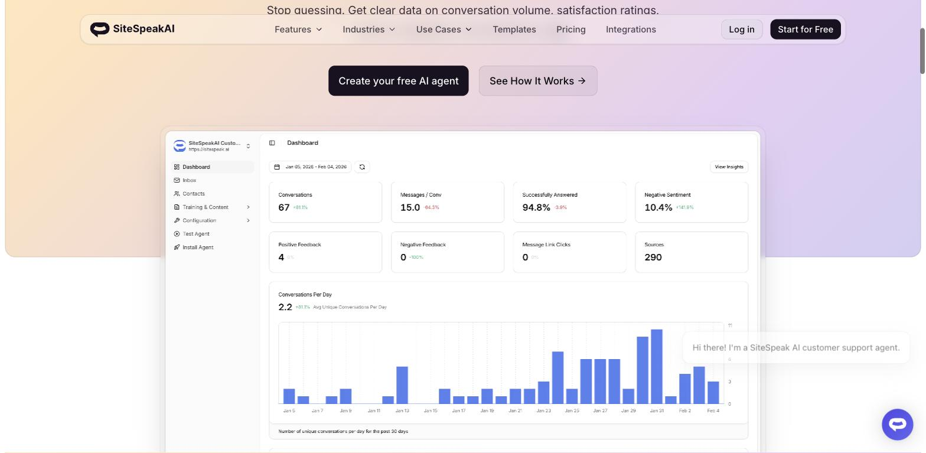Click the Sources 290 card
Viewport: 926px width, 453px height.
[692, 252]
